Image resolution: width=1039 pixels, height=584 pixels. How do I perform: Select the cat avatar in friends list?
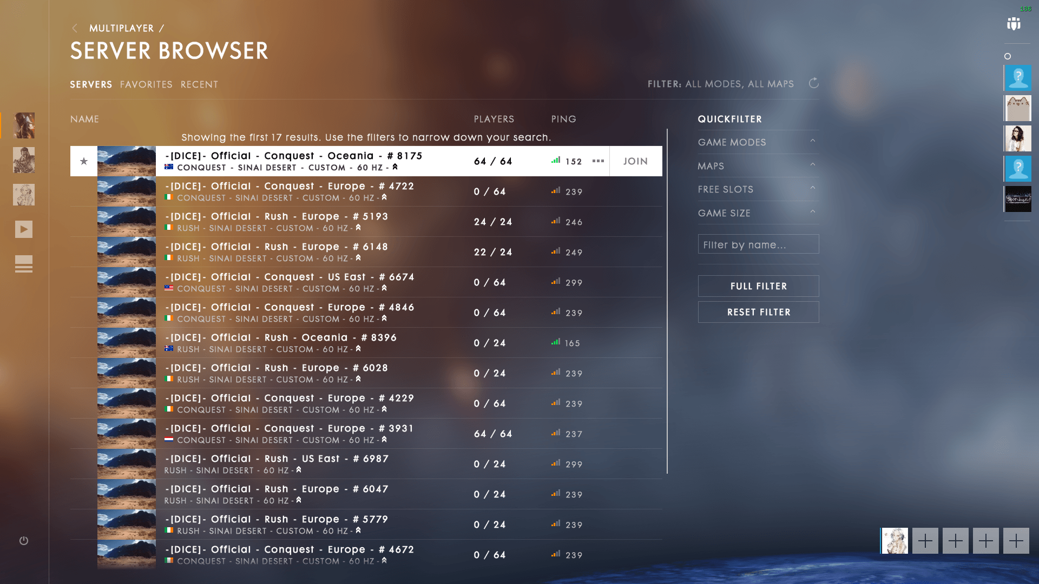1018,108
